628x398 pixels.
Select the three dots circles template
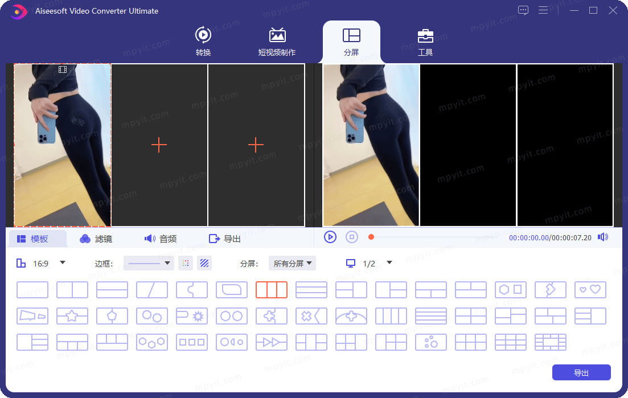click(431, 342)
